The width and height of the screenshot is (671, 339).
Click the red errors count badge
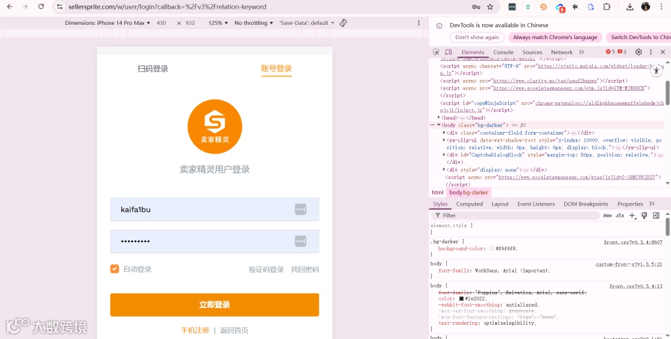[x=610, y=52]
